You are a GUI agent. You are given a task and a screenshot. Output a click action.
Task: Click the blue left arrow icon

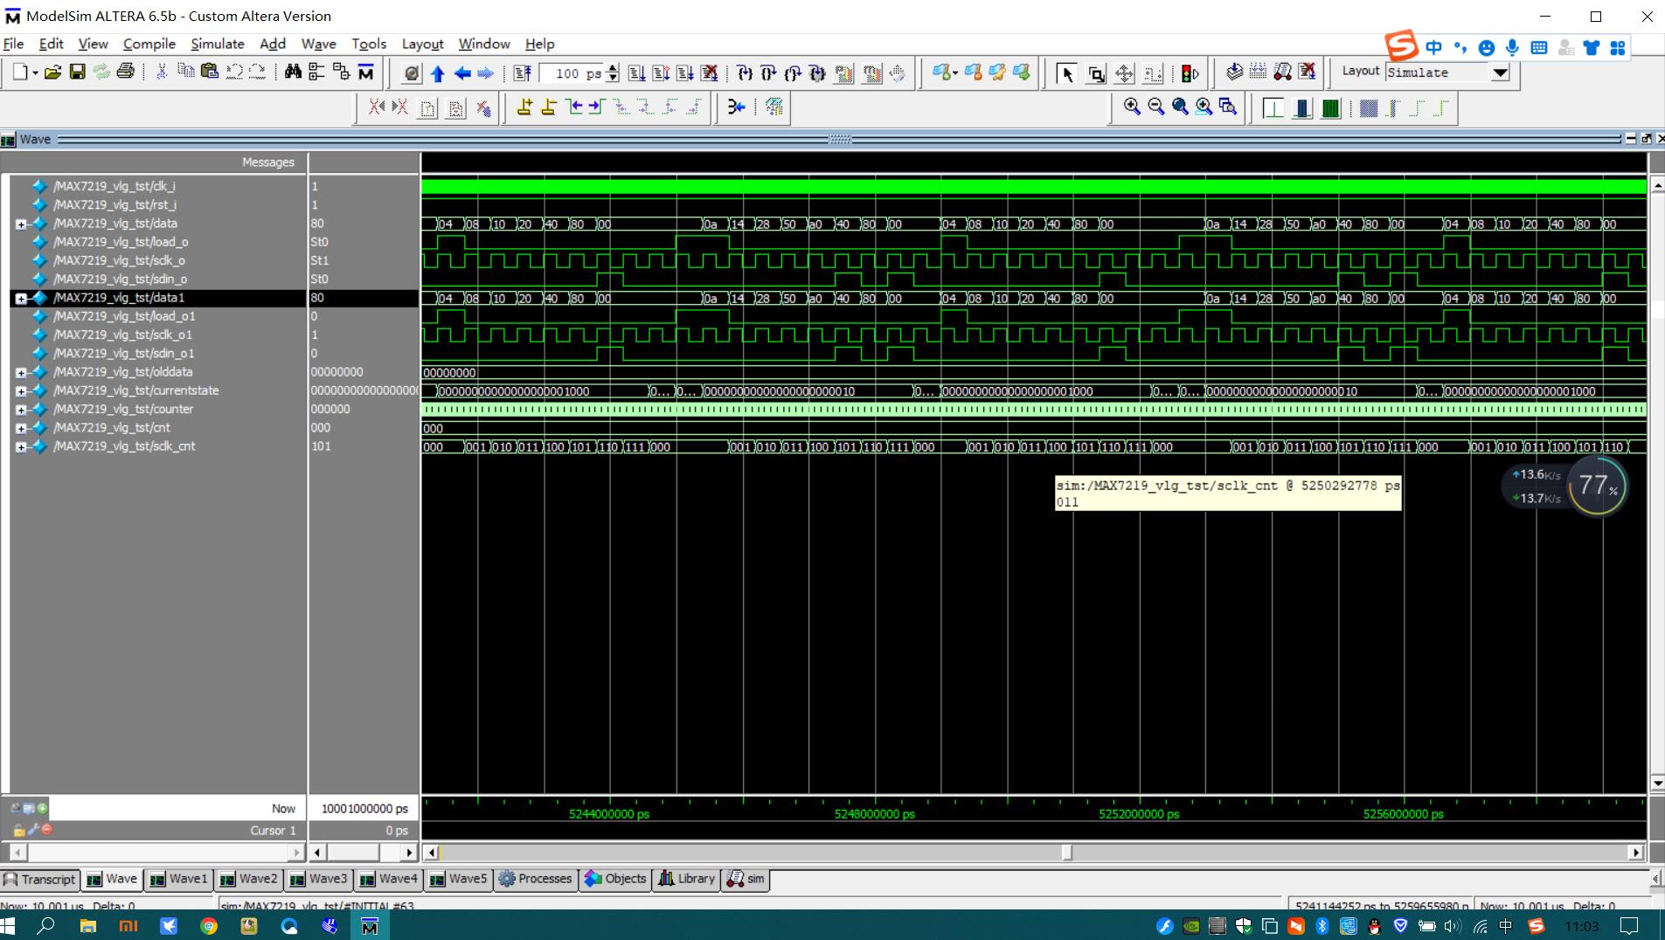tap(461, 73)
